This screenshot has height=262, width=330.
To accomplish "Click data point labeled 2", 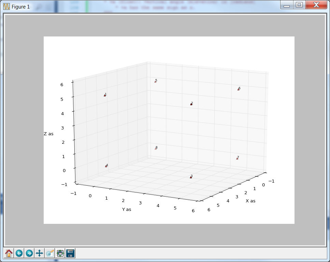I will [191, 104].
